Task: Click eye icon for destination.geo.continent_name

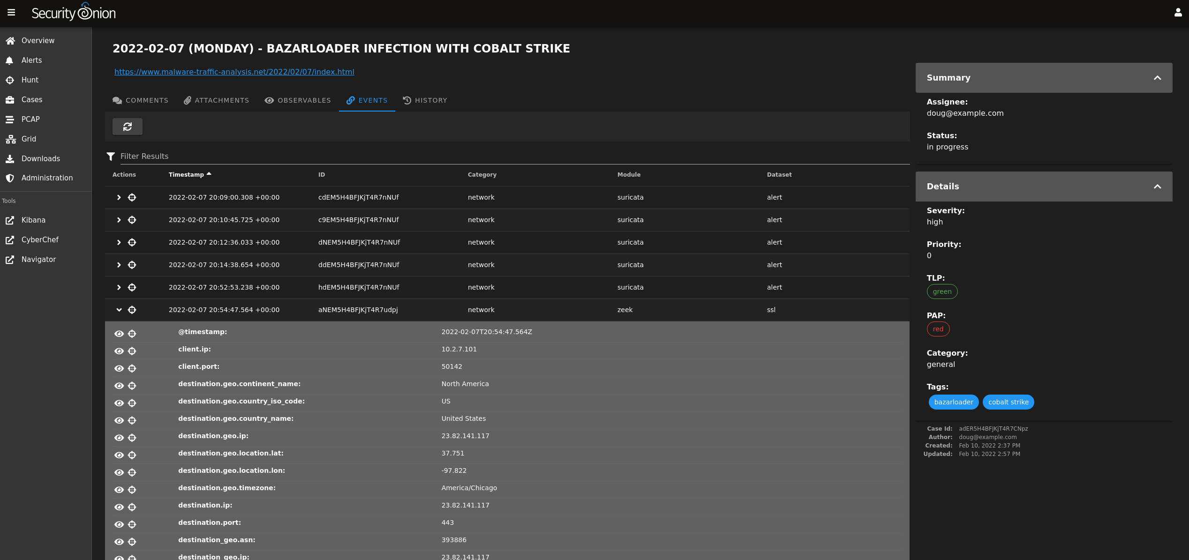Action: (119, 386)
